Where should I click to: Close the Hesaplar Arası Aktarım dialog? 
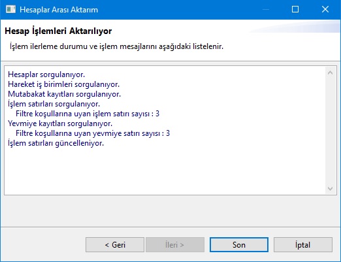[x=325, y=9]
